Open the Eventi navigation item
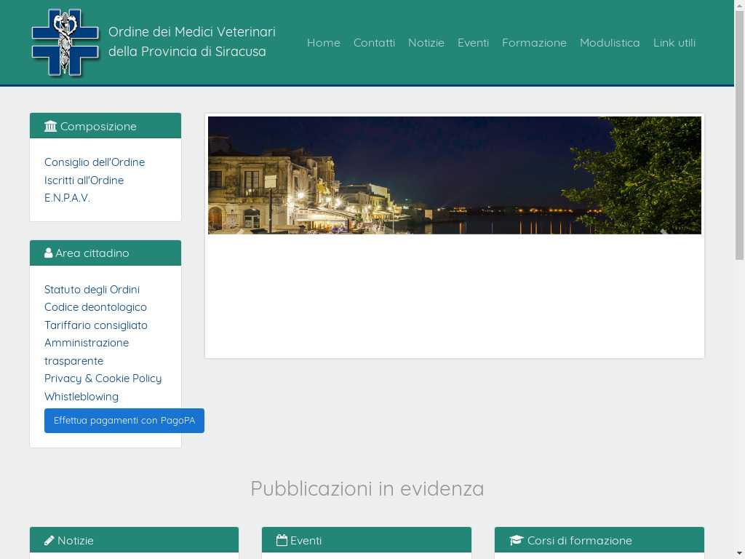Image resolution: width=745 pixels, height=559 pixels. (473, 43)
